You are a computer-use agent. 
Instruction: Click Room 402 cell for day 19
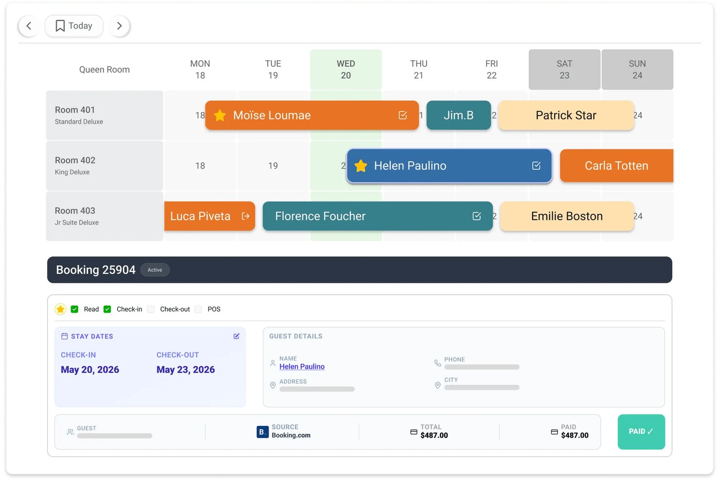pos(273,166)
